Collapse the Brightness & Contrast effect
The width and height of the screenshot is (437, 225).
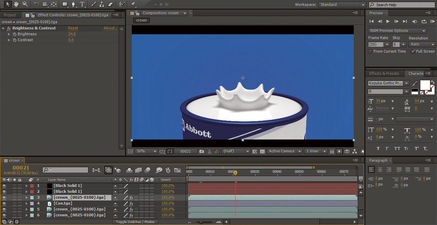[3, 28]
